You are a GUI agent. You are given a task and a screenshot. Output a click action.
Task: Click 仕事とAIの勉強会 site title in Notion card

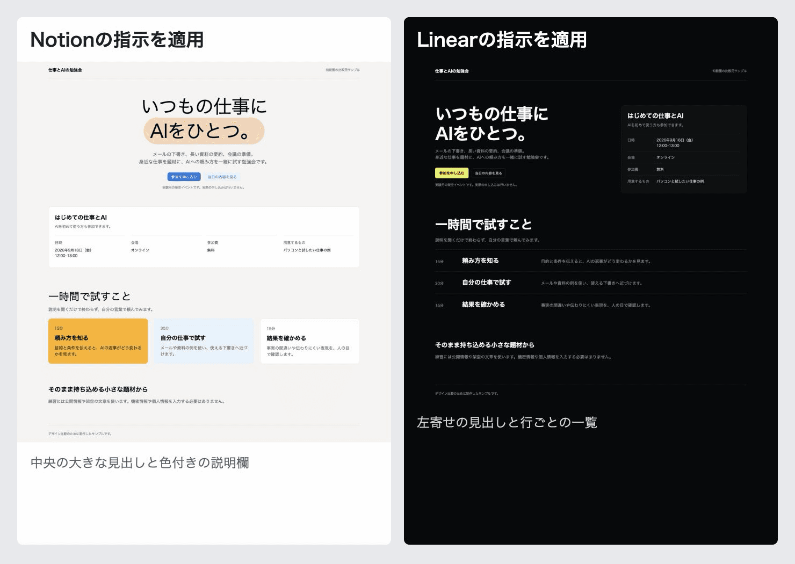pyautogui.click(x=65, y=70)
